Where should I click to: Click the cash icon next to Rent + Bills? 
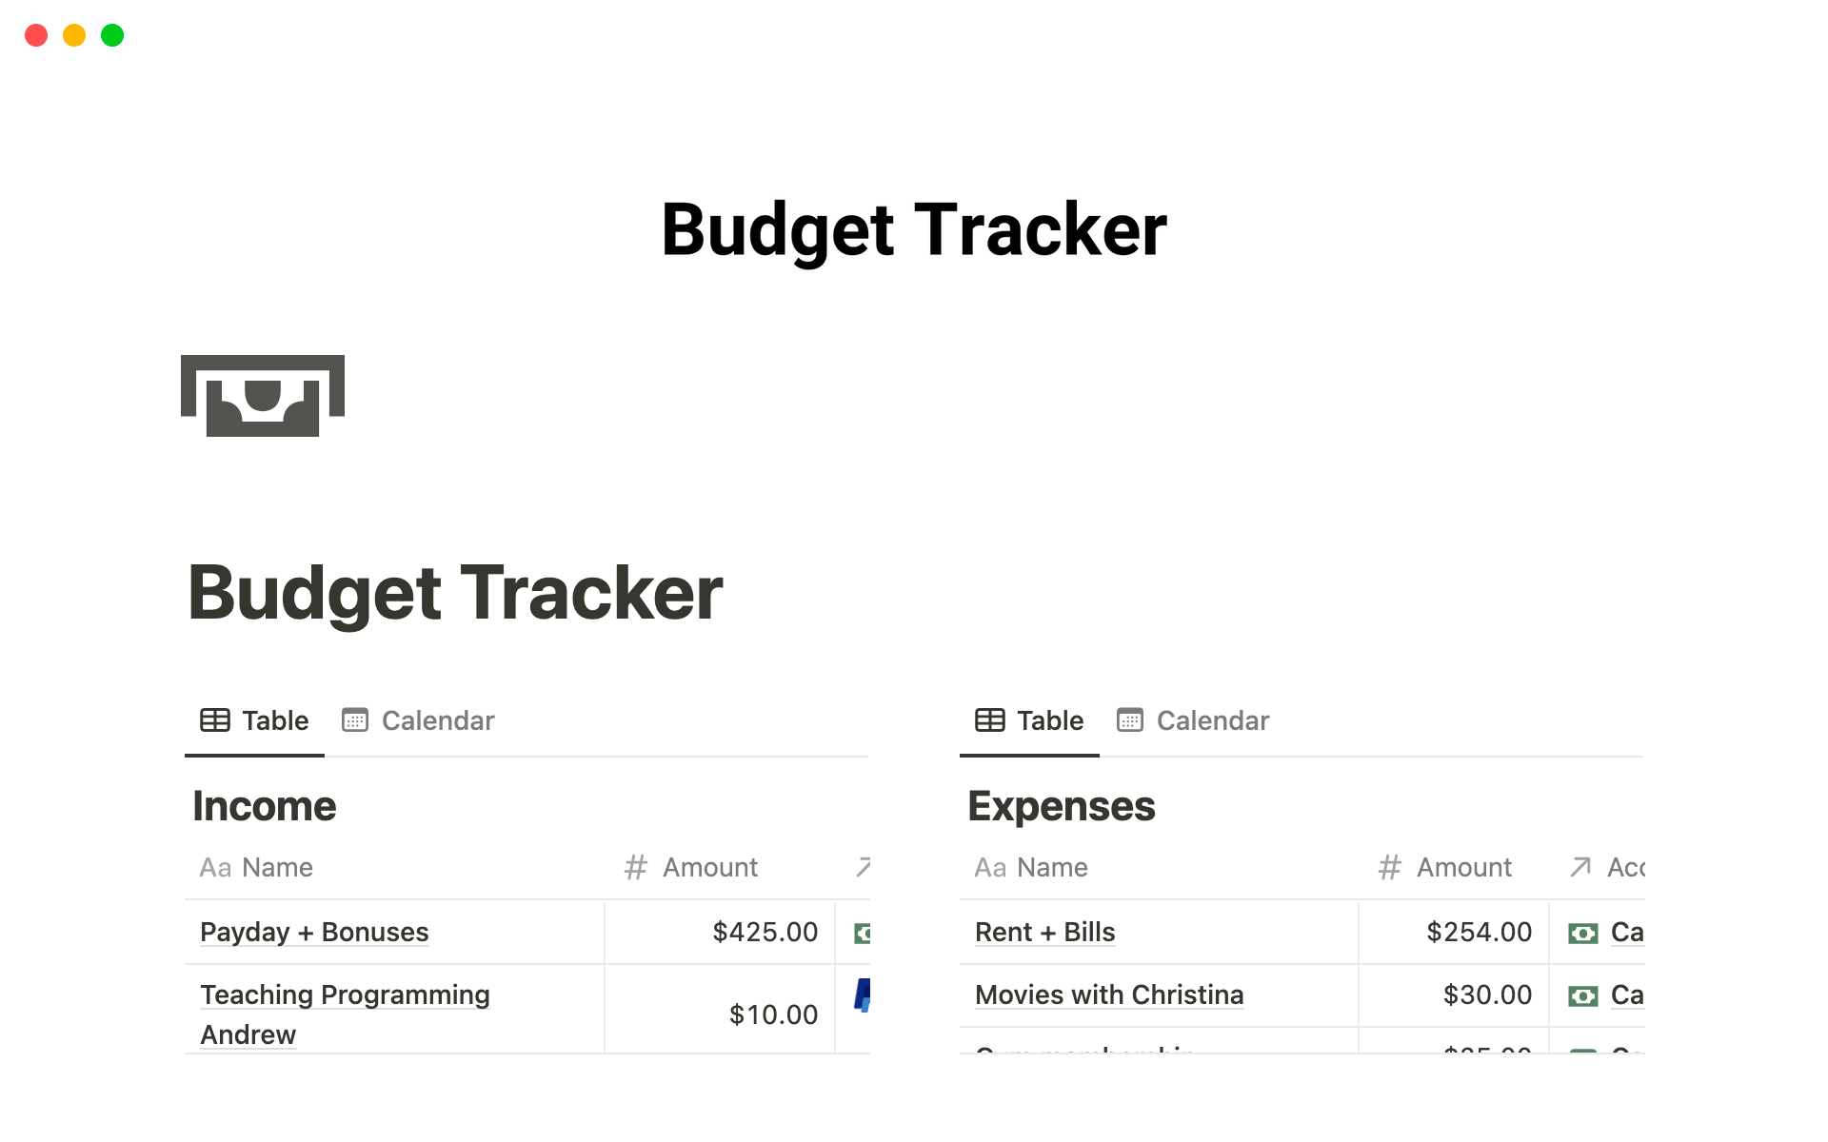click(1581, 933)
